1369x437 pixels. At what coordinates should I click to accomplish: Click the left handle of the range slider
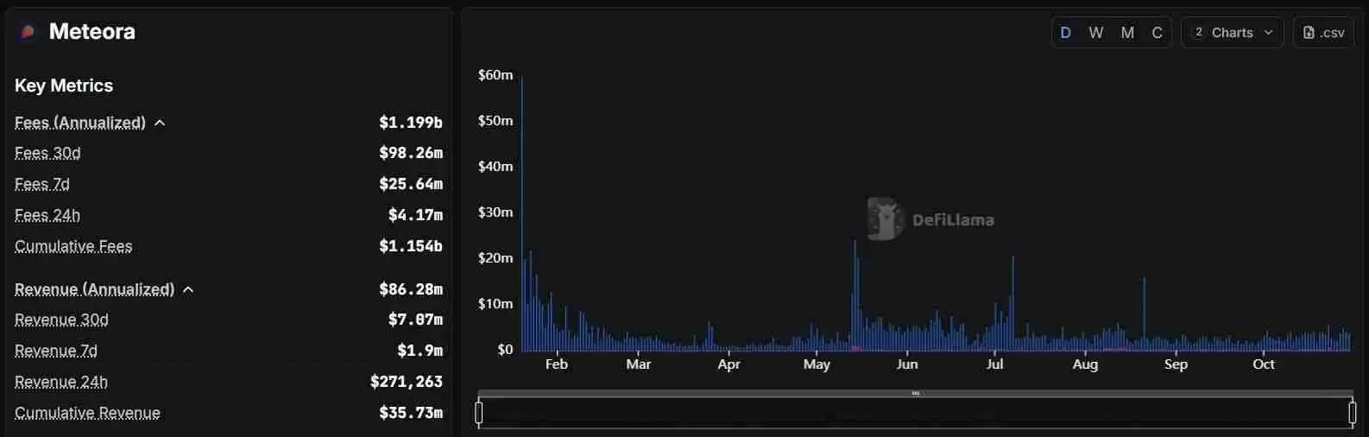click(479, 414)
